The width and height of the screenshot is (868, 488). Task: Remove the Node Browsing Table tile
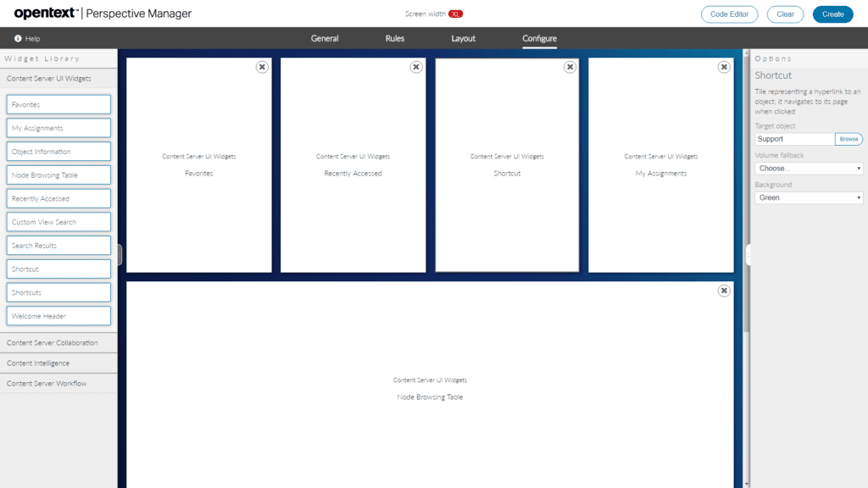coord(724,290)
